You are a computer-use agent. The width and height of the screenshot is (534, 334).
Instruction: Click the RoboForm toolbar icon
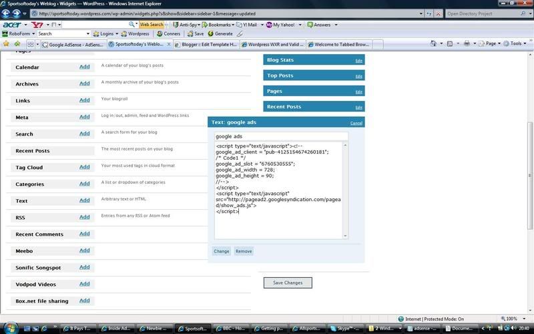click(x=5, y=34)
